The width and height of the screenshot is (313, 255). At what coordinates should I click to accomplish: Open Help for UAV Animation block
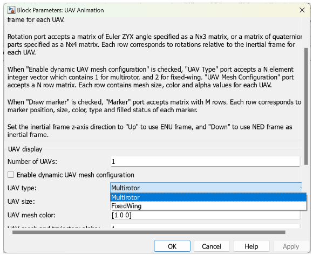click(251, 246)
